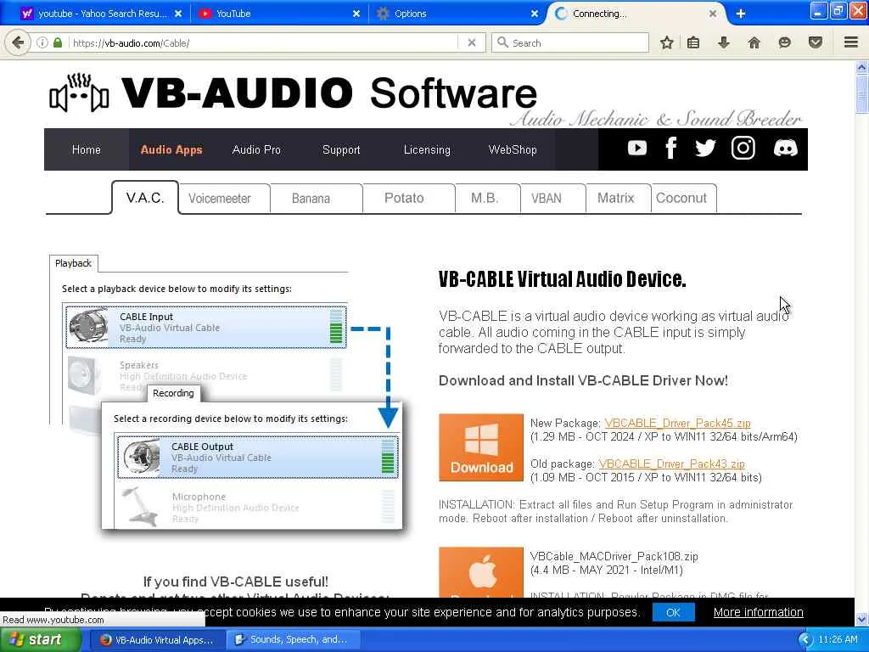Close the Options tab
869x652 pixels.
[535, 14]
